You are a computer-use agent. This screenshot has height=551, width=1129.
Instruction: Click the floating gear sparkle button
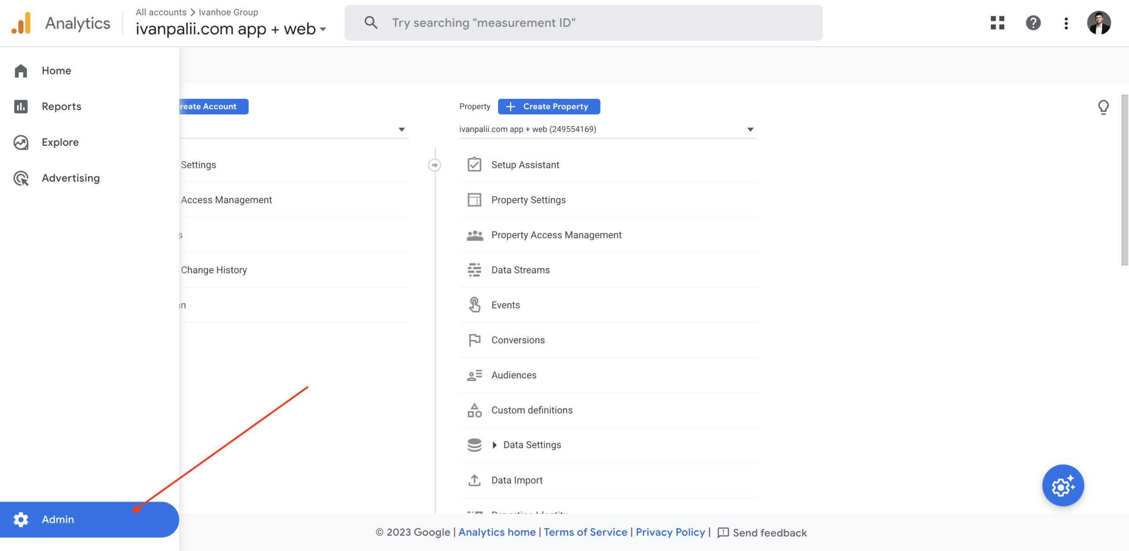coord(1063,485)
